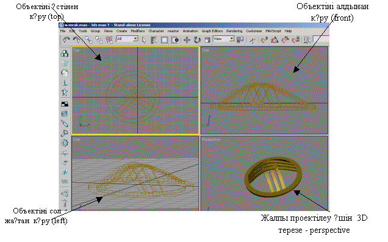Activate the Select and Move tool

coord(187,40)
